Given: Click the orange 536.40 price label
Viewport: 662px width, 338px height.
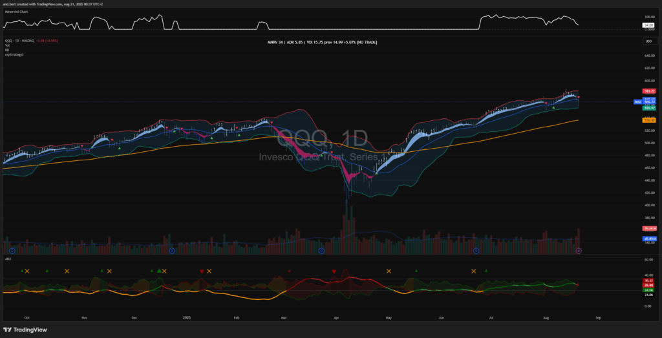Looking at the screenshot, I should coord(650,120).
